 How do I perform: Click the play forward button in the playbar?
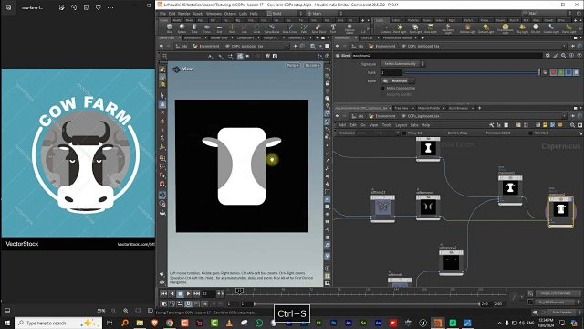tap(189, 294)
